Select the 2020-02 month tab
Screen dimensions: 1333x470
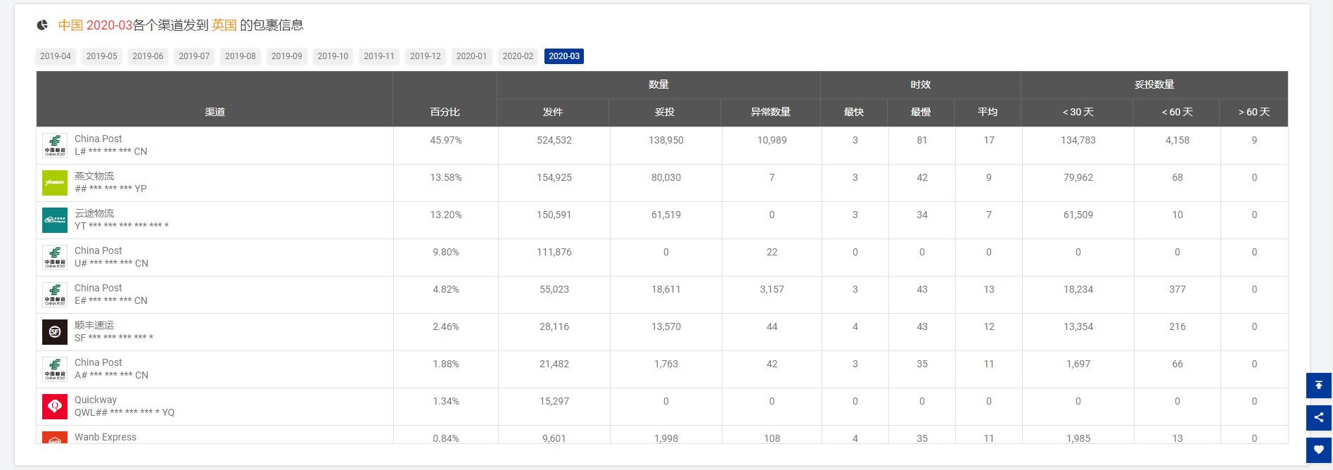518,56
